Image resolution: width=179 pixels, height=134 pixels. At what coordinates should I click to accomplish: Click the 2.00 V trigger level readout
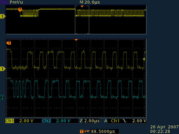(x=139, y=121)
